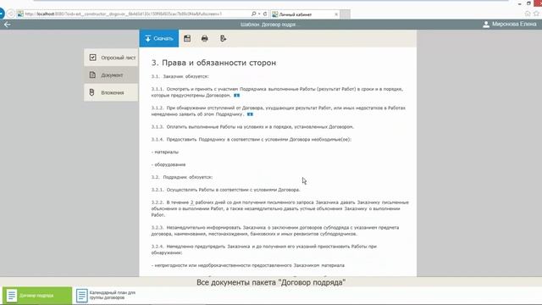Viewport: 542px width, 305px height.
Task: Click the comment marker after clause 3.1.2
Action: [250, 114]
